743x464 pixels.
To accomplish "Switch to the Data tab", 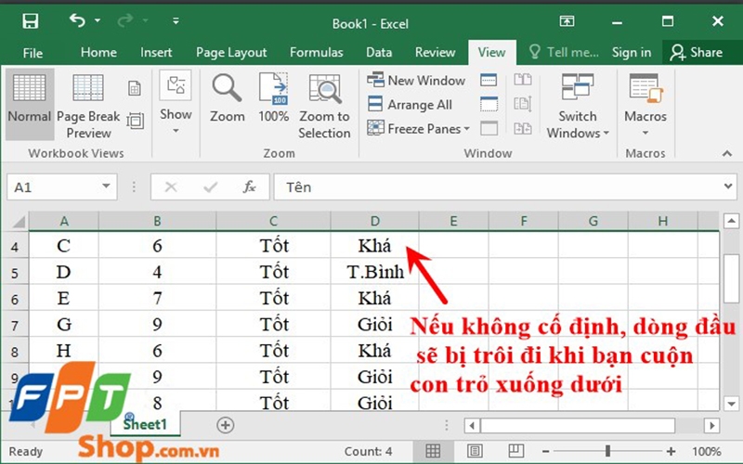I will point(379,52).
